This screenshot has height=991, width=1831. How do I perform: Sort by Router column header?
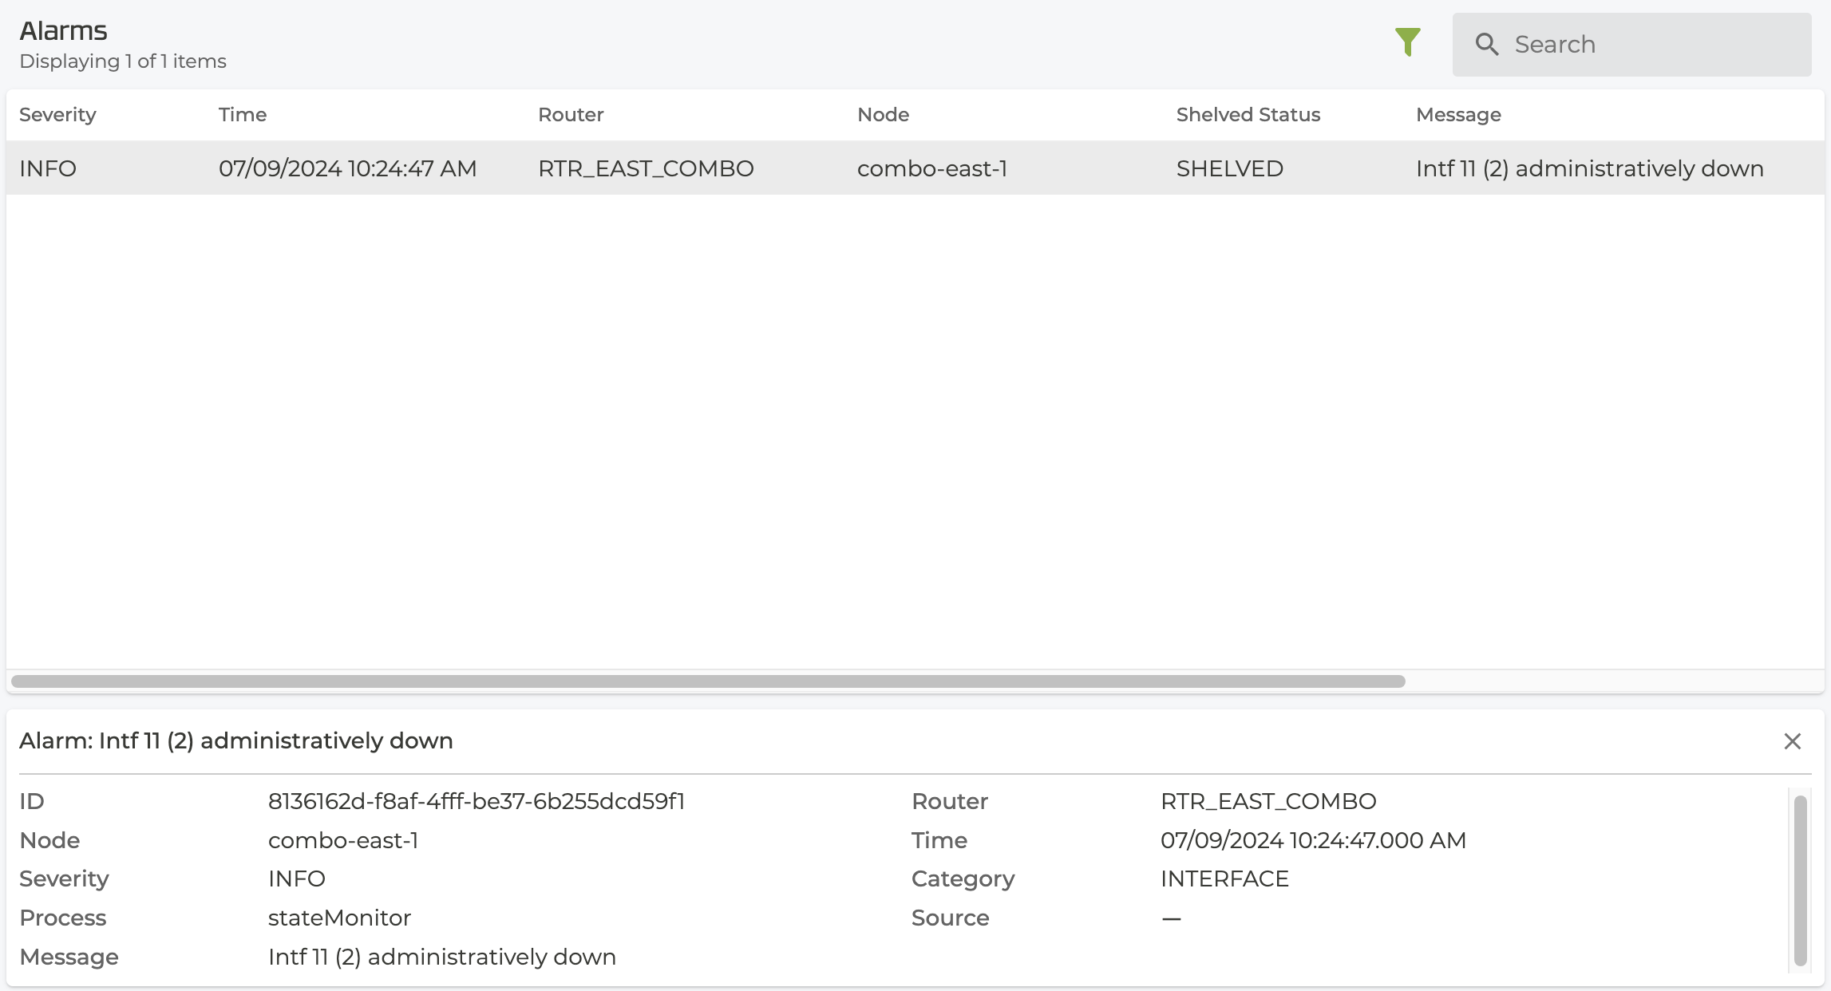571,115
